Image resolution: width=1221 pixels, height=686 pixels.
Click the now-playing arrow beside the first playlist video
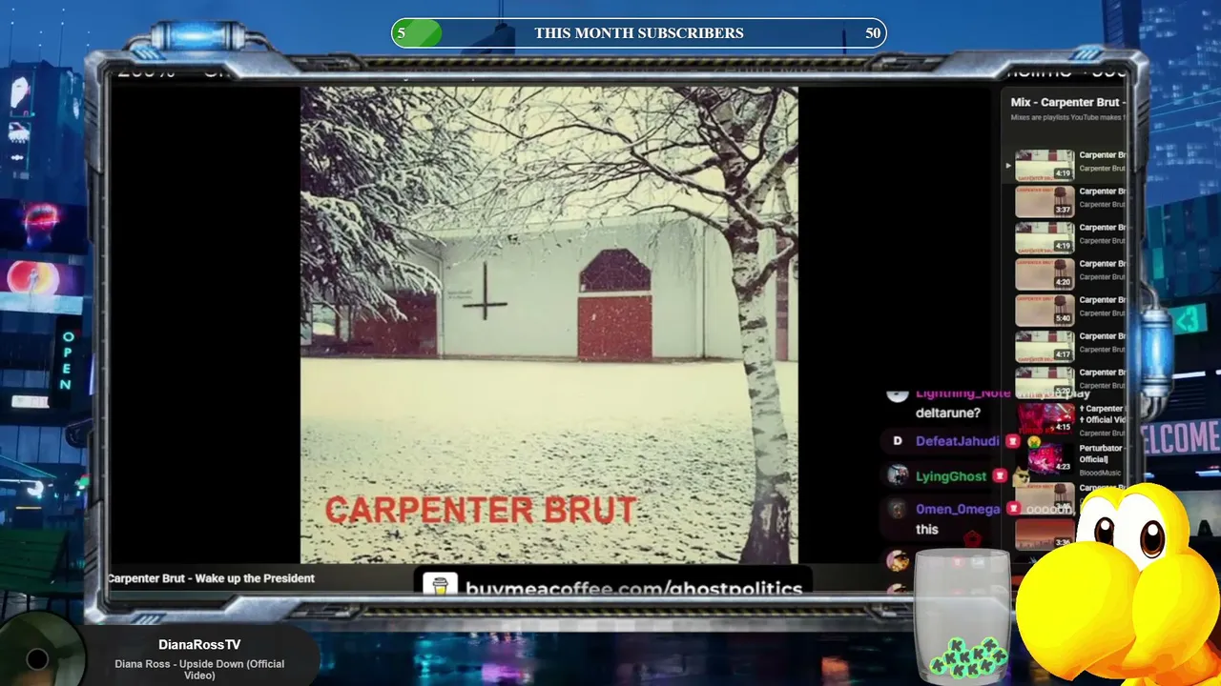pos(1008,166)
